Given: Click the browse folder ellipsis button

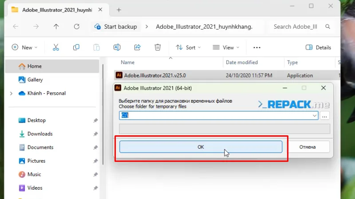Looking at the screenshot, I should click(325, 115).
